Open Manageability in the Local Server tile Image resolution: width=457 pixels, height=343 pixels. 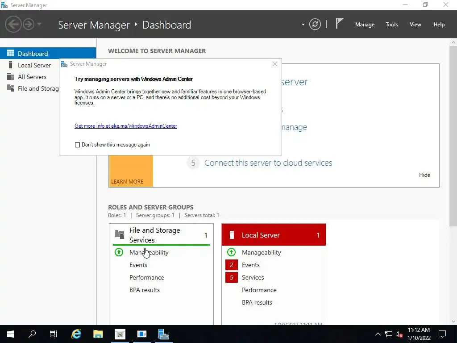coord(261,252)
